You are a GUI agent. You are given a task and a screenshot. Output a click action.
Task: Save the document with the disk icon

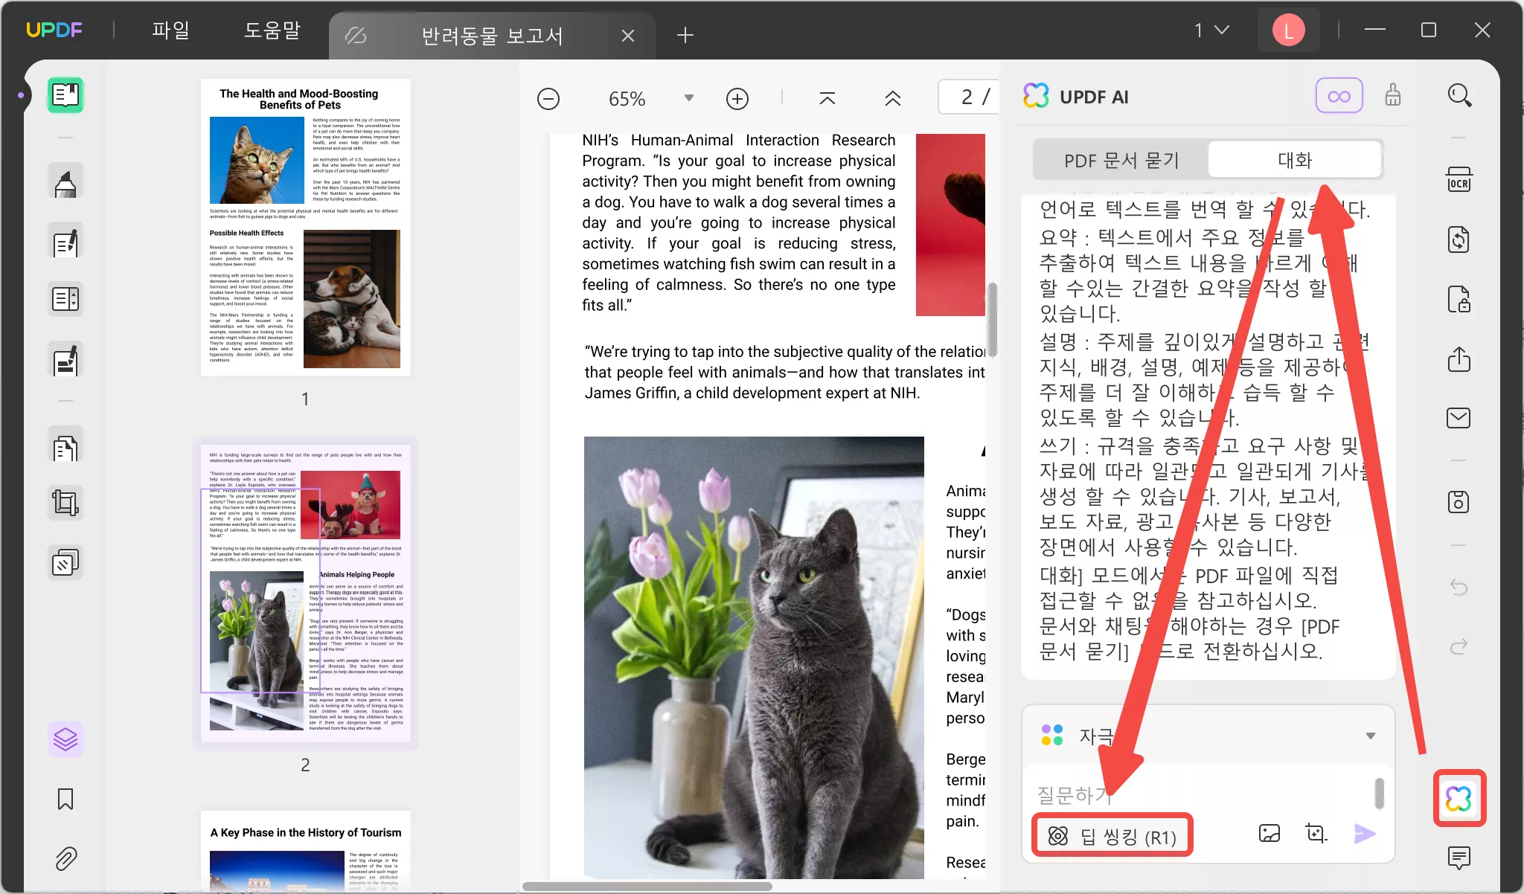pos(1459,502)
